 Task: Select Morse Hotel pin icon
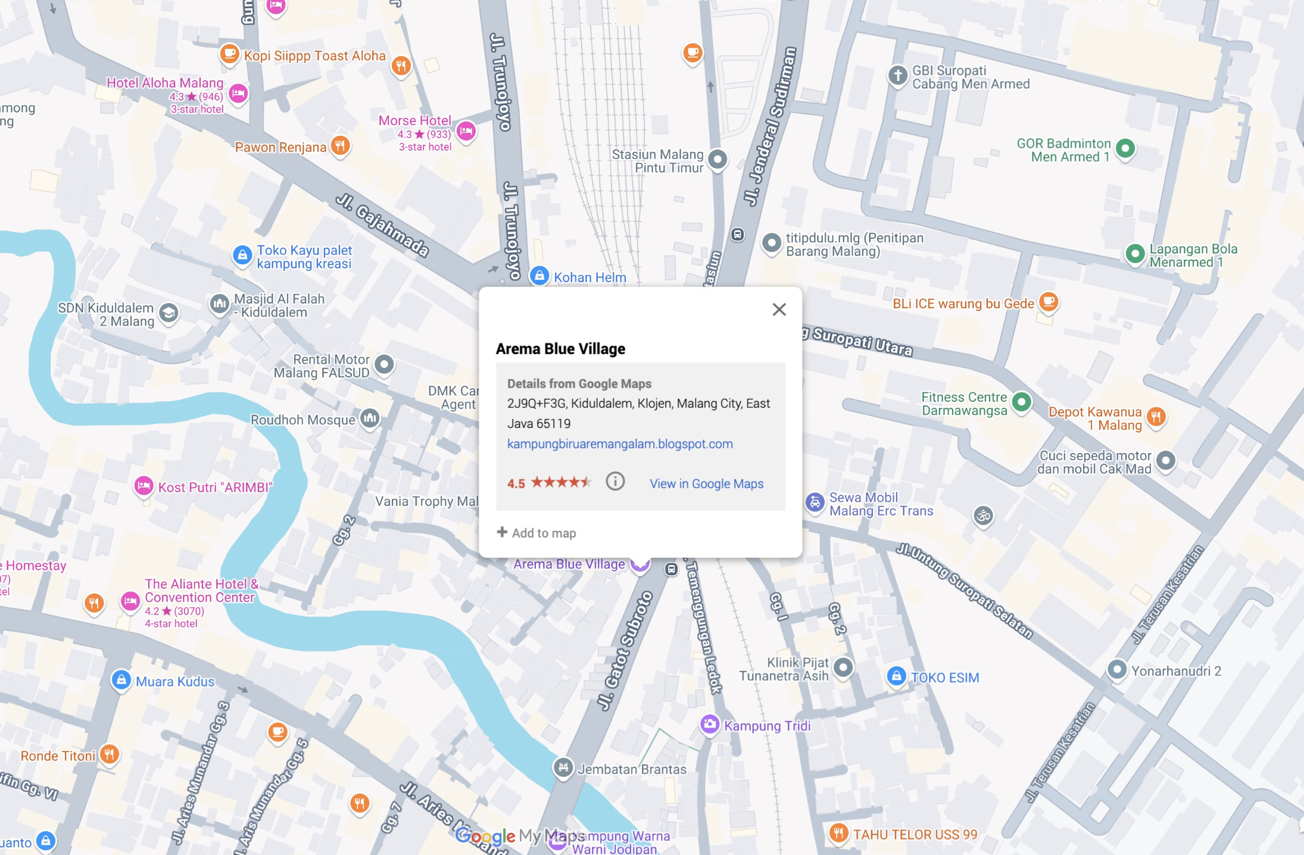coord(466,131)
